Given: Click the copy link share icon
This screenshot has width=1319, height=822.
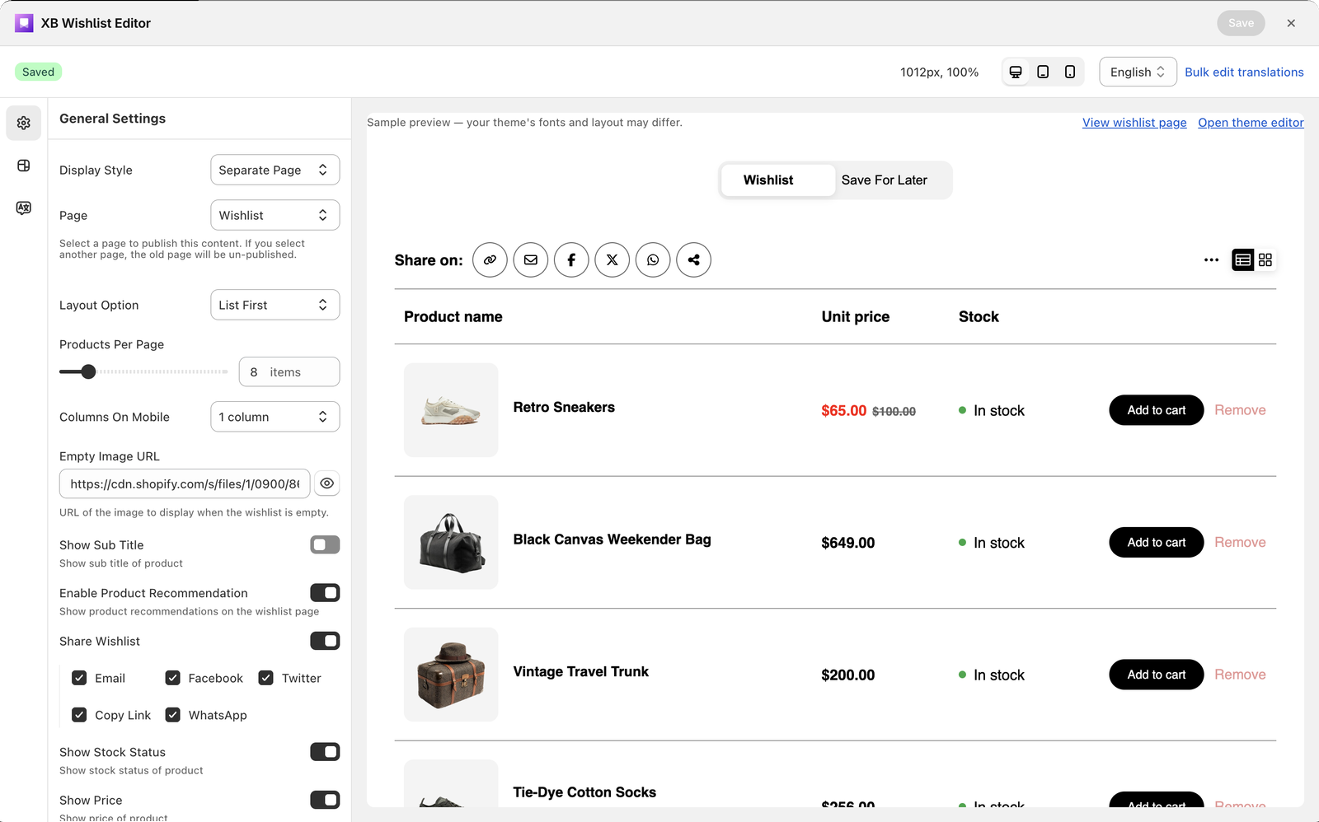Looking at the screenshot, I should tap(490, 260).
